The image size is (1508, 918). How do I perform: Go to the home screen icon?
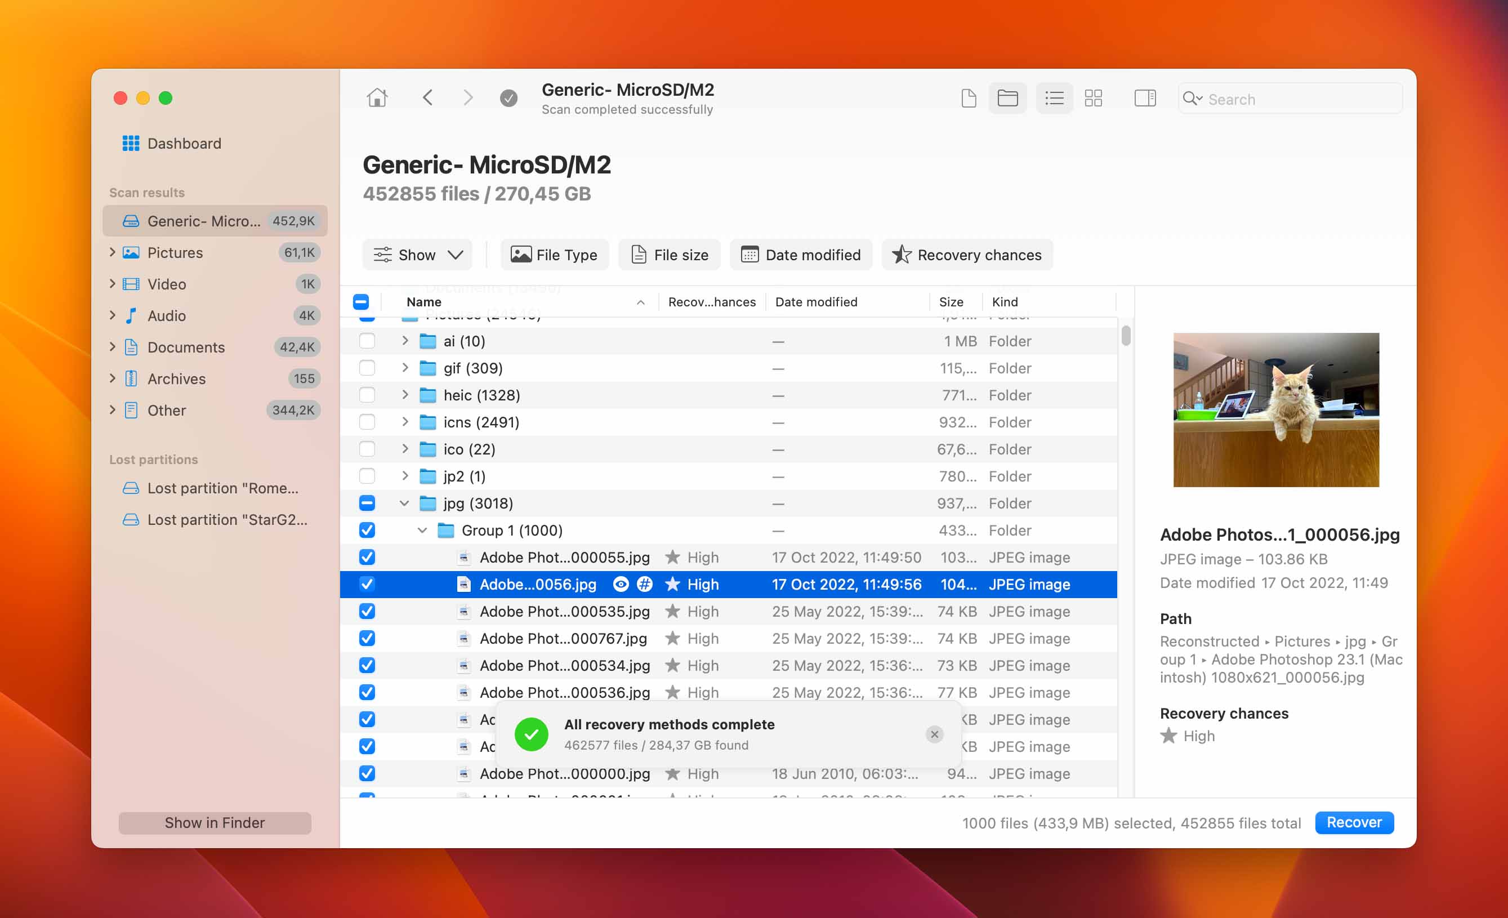click(377, 98)
